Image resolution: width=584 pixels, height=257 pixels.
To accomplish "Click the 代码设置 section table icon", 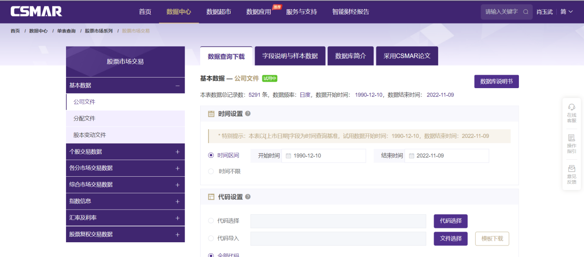I will 211,197.
